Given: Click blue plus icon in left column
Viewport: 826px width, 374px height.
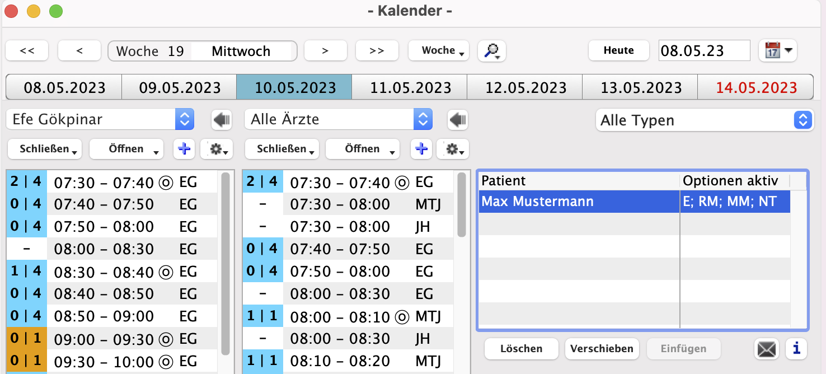Looking at the screenshot, I should (184, 149).
